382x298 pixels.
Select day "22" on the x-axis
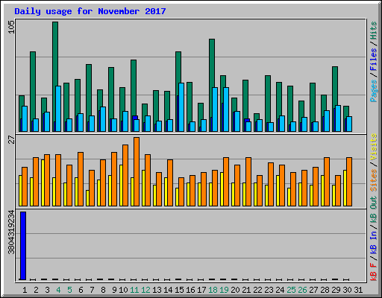(257, 290)
